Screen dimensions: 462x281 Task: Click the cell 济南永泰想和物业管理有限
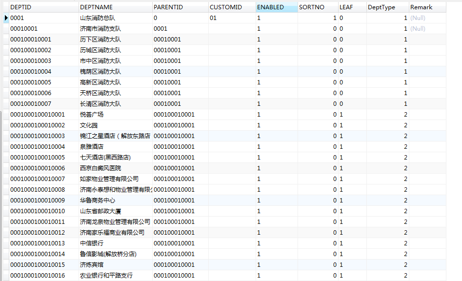[116, 190]
